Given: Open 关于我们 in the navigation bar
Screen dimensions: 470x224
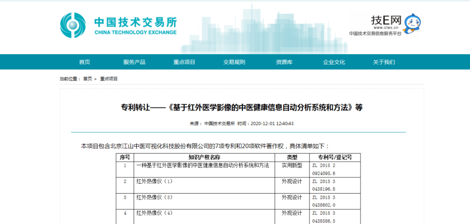Looking at the screenshot, I should (384, 62).
